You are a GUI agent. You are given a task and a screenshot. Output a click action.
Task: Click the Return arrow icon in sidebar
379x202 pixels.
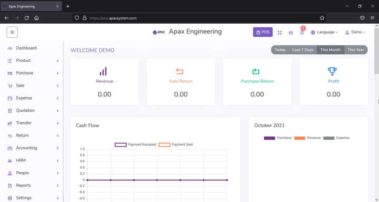[x=10, y=136]
